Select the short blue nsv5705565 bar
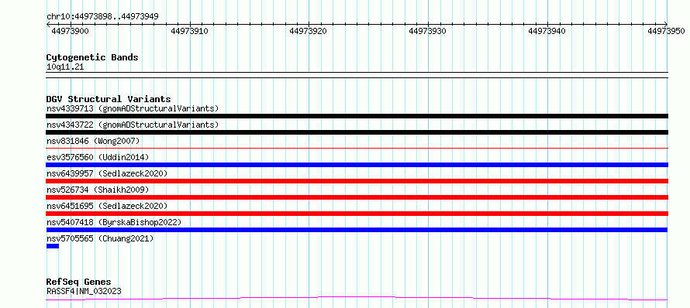This screenshot has width=690, height=308. click(x=53, y=246)
